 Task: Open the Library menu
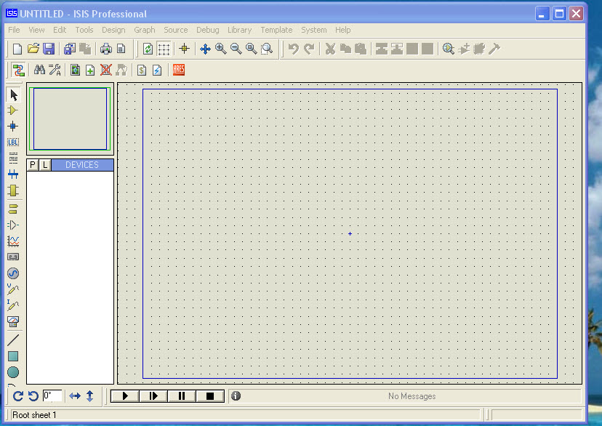tap(240, 30)
